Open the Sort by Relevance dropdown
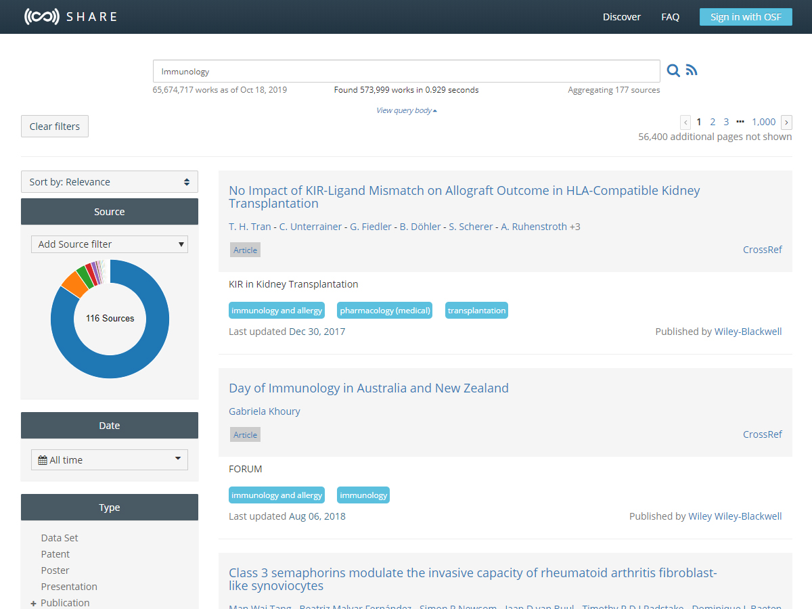The image size is (812, 609). pyautogui.click(x=110, y=182)
